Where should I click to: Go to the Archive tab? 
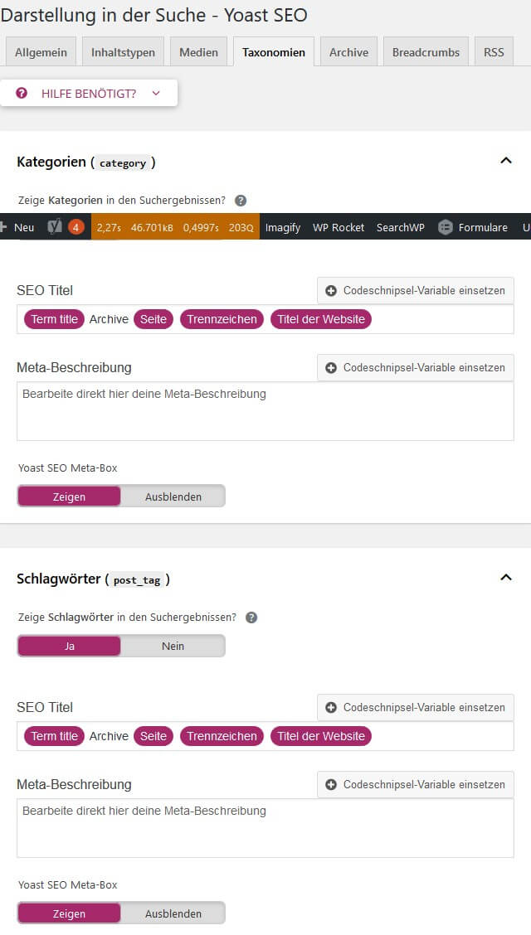click(x=348, y=52)
